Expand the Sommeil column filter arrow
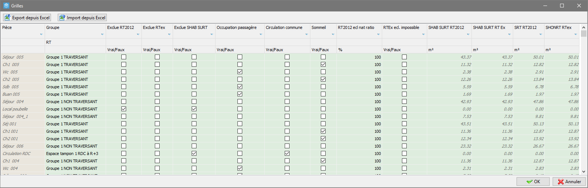The width and height of the screenshot is (588, 188). [333, 34]
